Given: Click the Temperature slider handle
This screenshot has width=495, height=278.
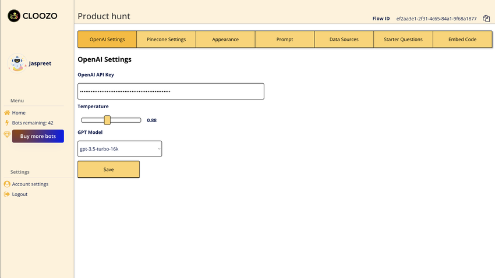Looking at the screenshot, I should (107, 120).
